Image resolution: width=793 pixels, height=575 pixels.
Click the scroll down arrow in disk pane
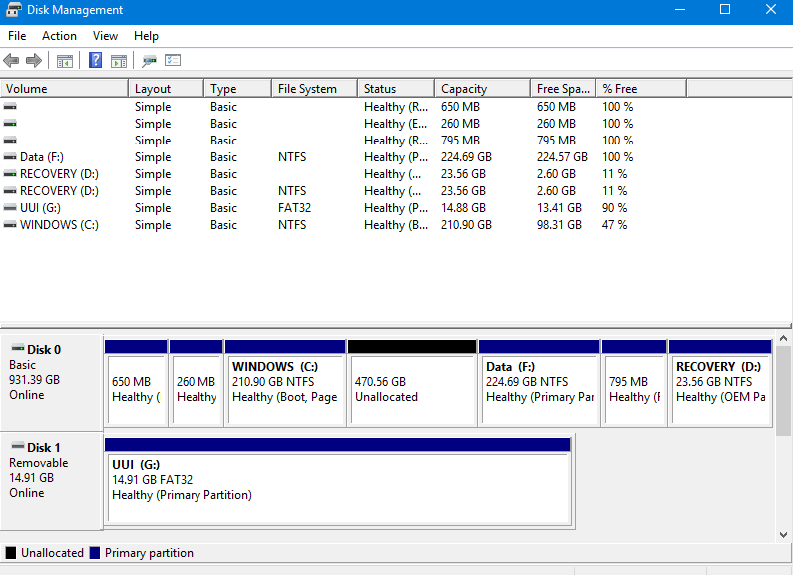[784, 535]
